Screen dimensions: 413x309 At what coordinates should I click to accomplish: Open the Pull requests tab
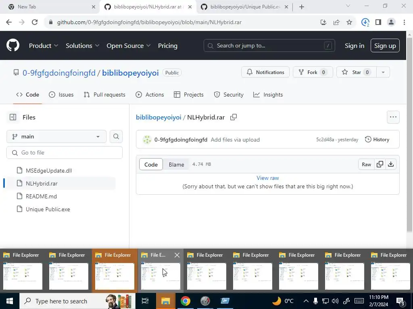click(x=104, y=95)
